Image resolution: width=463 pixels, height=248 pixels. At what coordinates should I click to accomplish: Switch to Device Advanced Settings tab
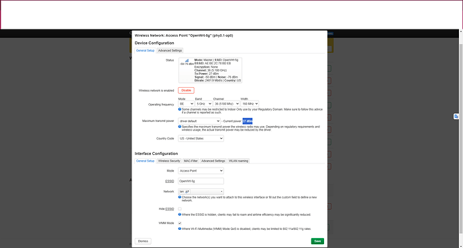170,50
